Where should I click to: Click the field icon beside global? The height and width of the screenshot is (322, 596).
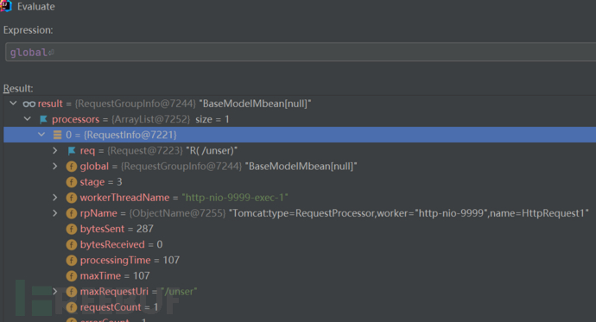(72, 167)
